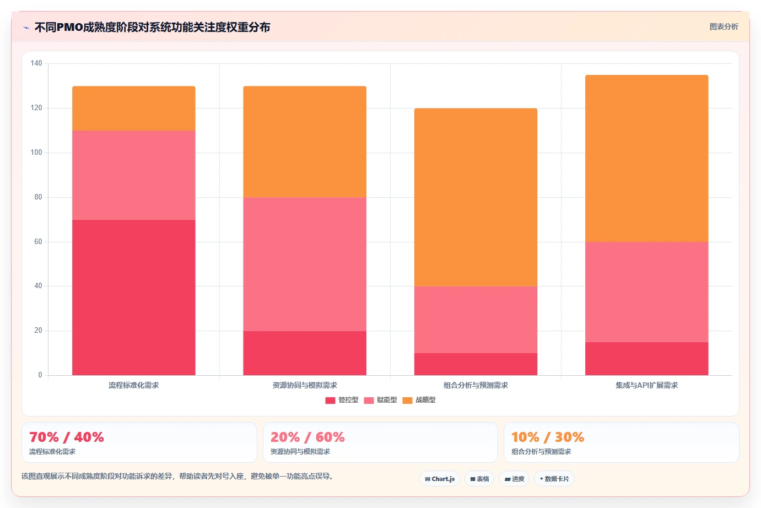Click the y-axis value 100
The width and height of the screenshot is (761, 508).
click(x=36, y=153)
